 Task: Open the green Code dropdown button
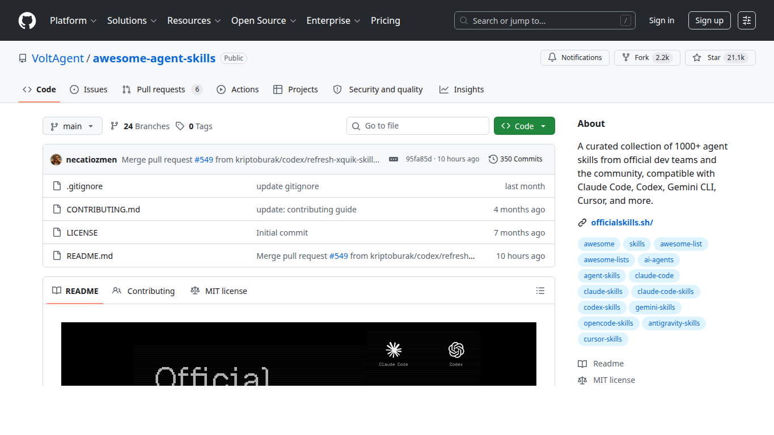pyautogui.click(x=525, y=126)
